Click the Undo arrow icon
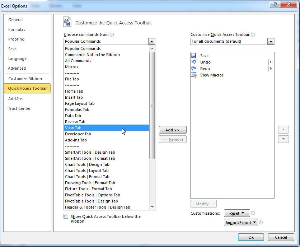Image resolution: width=300 pixels, height=247 pixels. click(x=194, y=62)
